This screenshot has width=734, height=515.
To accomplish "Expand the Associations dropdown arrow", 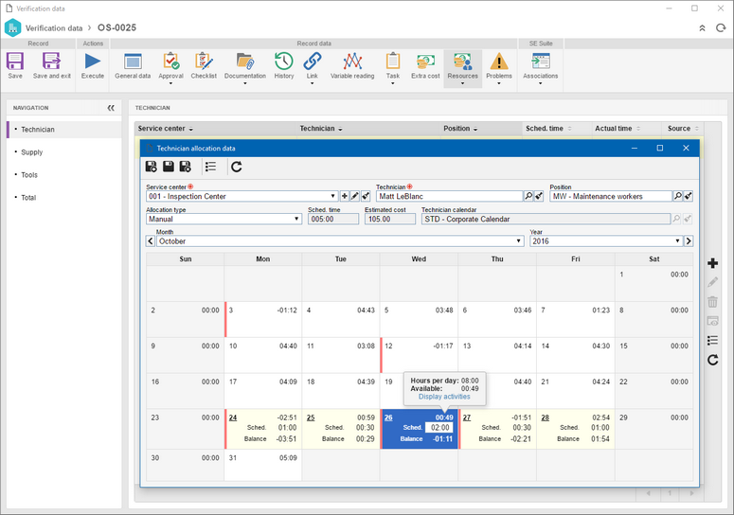I will pos(541,83).
